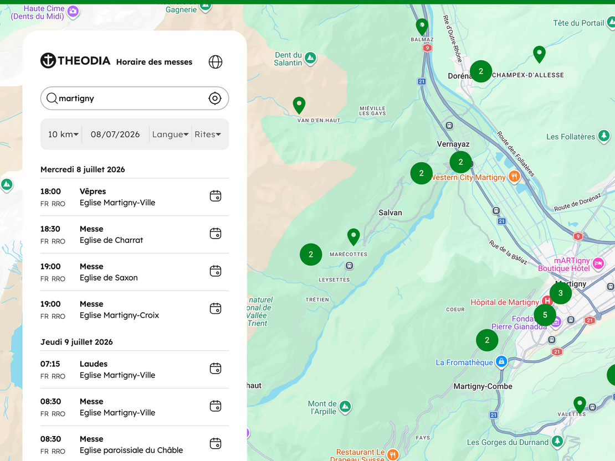
Task: Click Dent du Salantin peak marker
Action: tap(311, 58)
